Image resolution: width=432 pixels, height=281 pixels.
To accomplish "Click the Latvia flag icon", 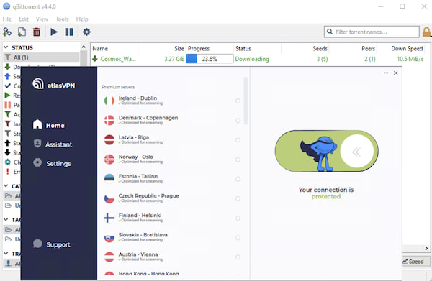I will [x=109, y=139].
